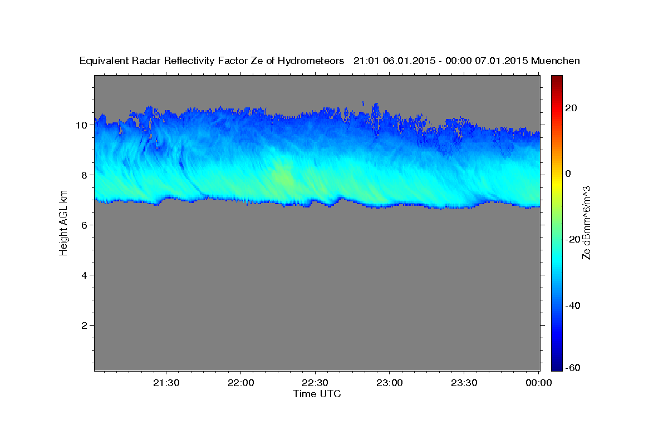Click the date range '21:01 06.01.2015' in title
The width and height of the screenshot is (668, 445).
[x=395, y=61]
